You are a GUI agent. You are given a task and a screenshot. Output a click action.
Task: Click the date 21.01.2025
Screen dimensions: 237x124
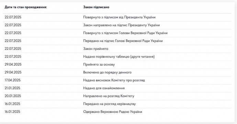click(x=12, y=88)
